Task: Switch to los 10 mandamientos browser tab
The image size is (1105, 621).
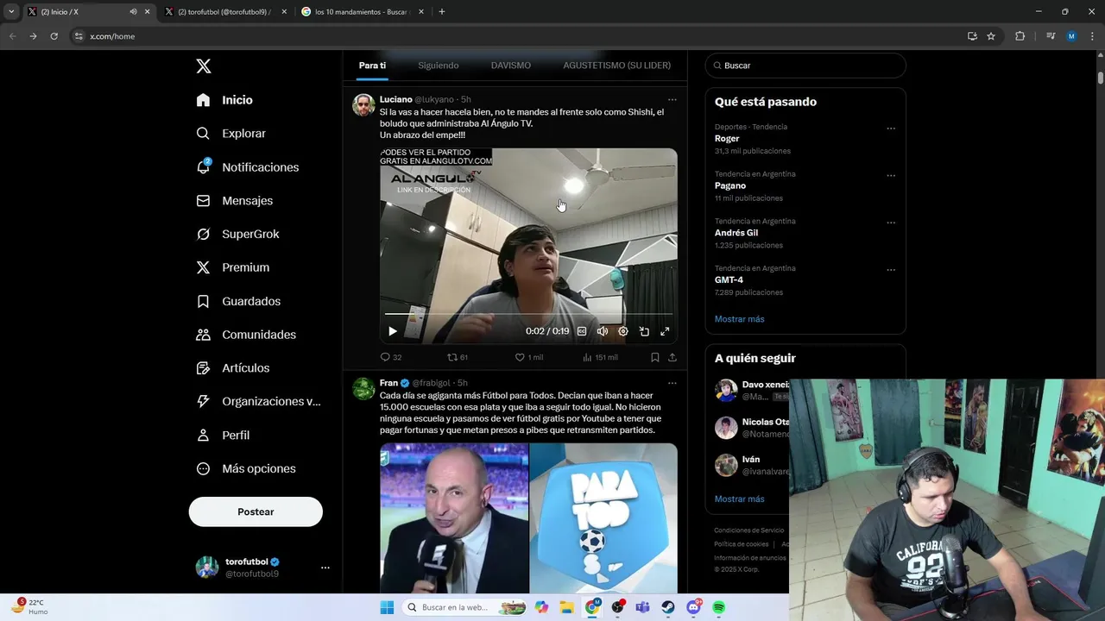Action: pos(361,12)
